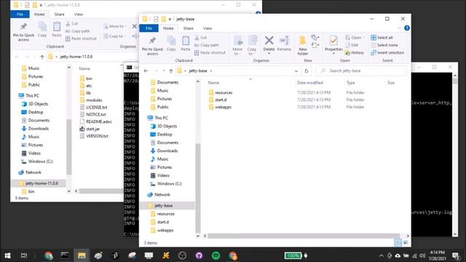The width and height of the screenshot is (466, 262).
Task: Click the Refresh button beside jetty-base address bar
Action: click(306, 71)
